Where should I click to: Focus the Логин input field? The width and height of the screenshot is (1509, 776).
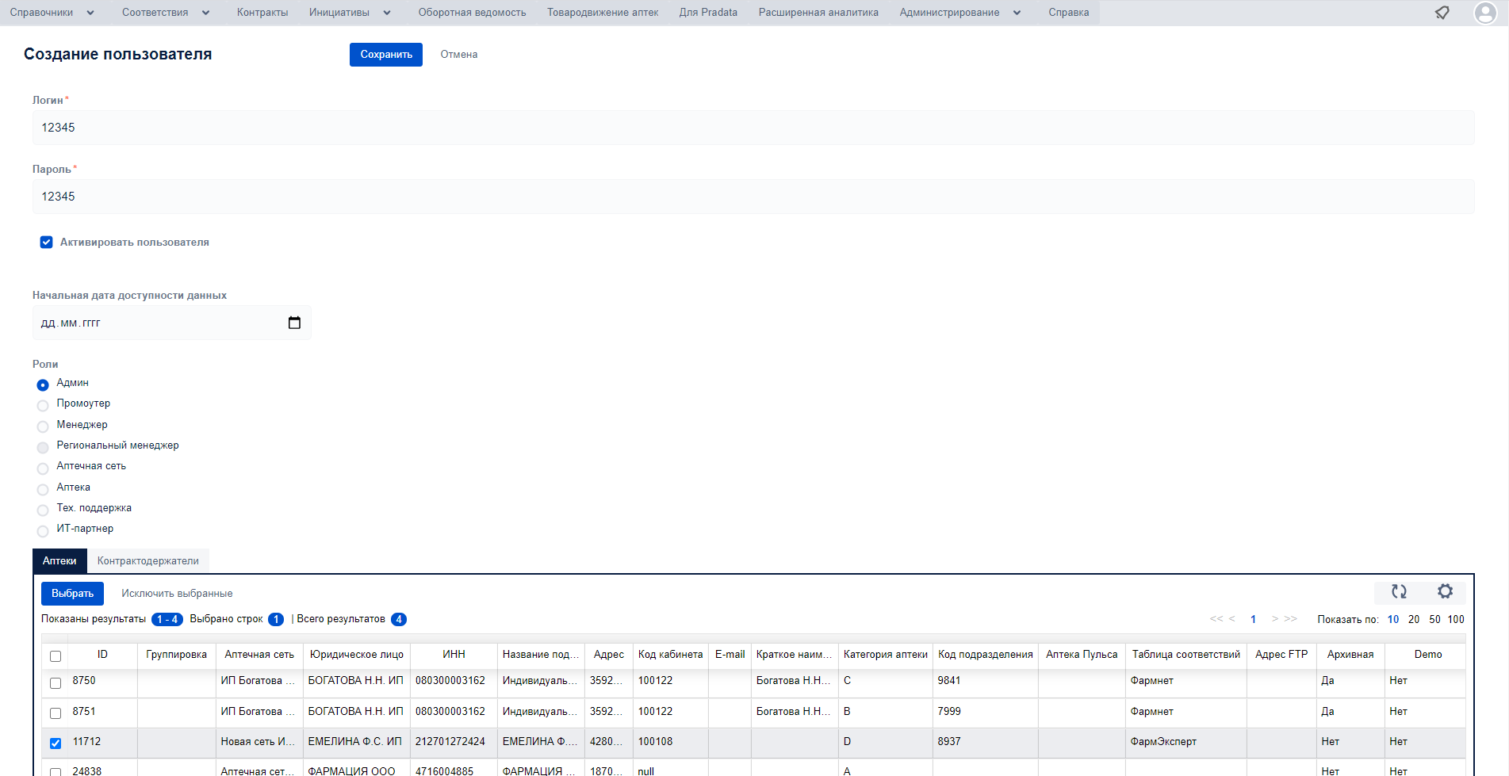(753, 128)
